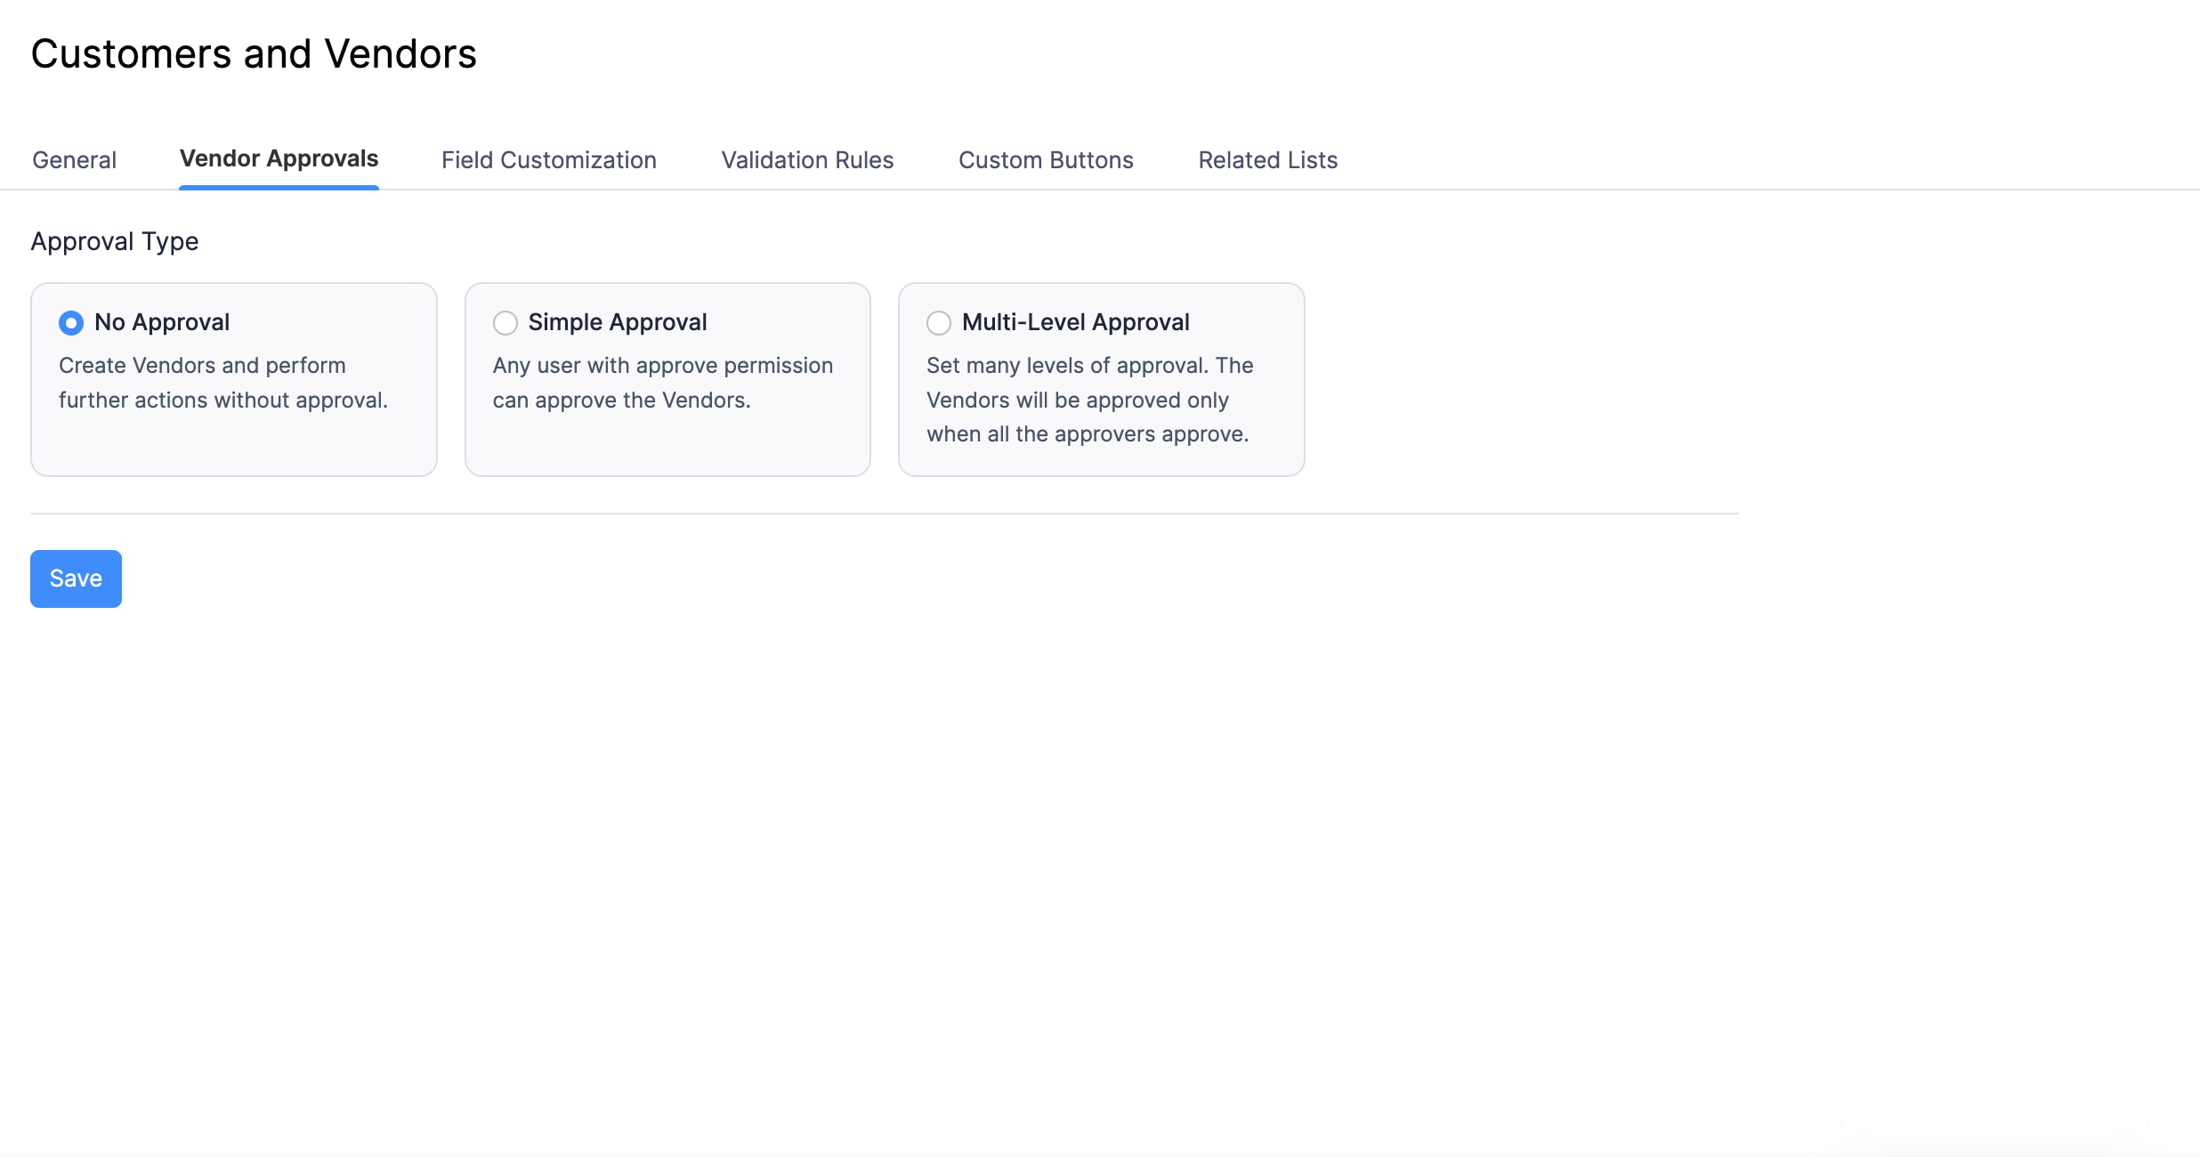Click the No Approval card

(x=233, y=380)
